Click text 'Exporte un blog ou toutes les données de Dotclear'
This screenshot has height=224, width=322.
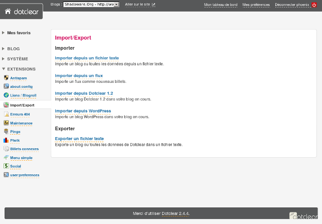point(100,145)
